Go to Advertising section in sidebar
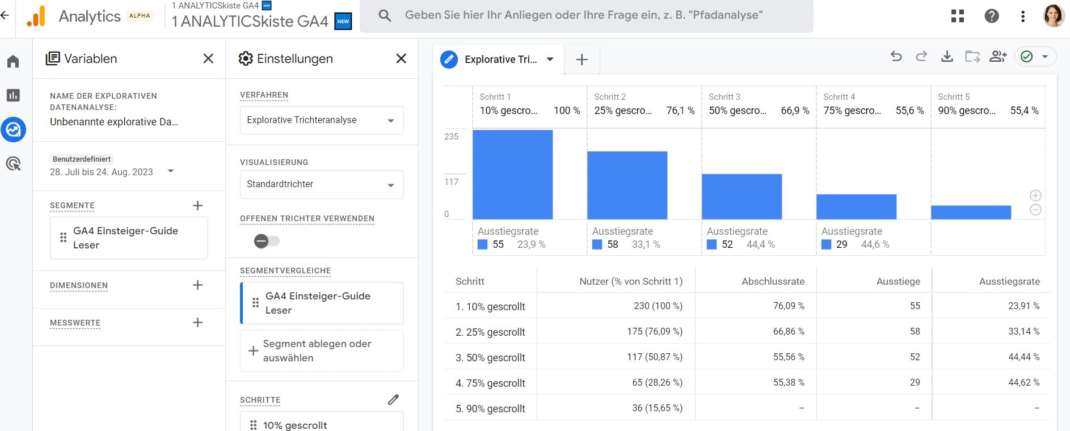1070x431 pixels. pyautogui.click(x=13, y=164)
